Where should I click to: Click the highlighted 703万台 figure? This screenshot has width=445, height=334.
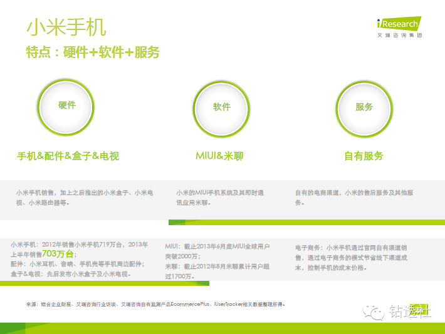(58, 253)
